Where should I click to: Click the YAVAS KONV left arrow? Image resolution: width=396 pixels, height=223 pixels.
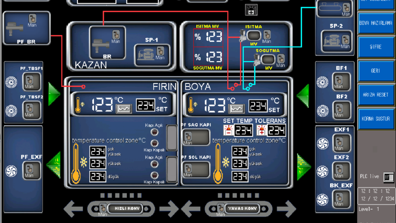191,209
